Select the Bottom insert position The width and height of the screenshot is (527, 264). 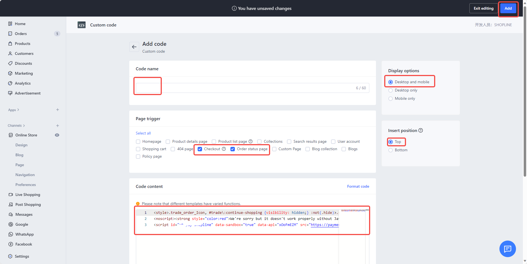pyautogui.click(x=391, y=150)
